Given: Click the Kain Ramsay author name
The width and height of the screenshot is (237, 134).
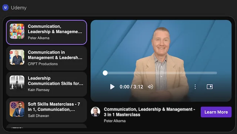Looking at the screenshot, I should pyautogui.click(x=39, y=90).
